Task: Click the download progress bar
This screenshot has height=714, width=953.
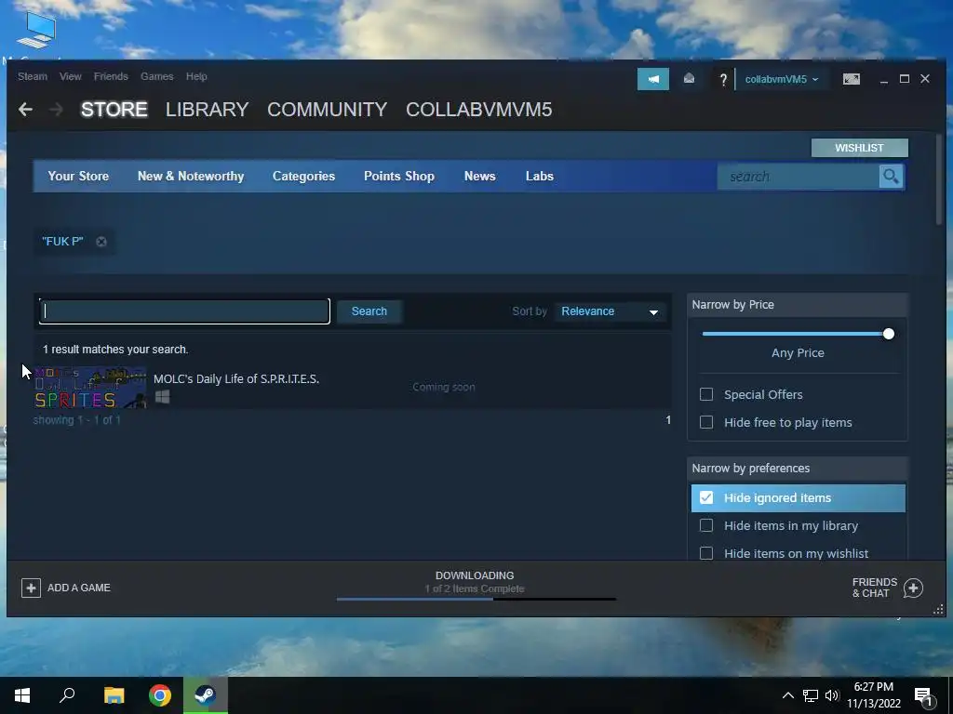Action: click(476, 600)
